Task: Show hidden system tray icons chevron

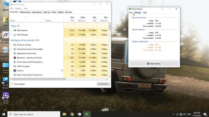Action: (173, 114)
